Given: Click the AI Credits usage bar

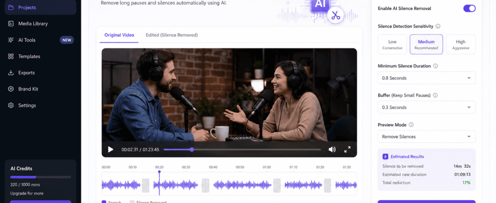Looking at the screenshot, I should click(41, 177).
